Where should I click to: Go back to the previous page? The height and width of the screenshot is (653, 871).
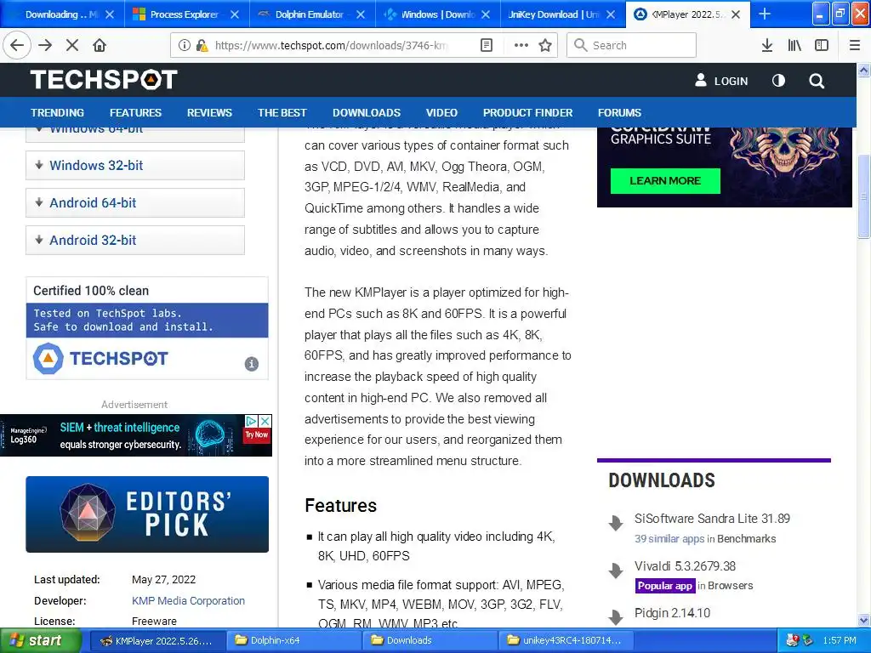click(17, 46)
